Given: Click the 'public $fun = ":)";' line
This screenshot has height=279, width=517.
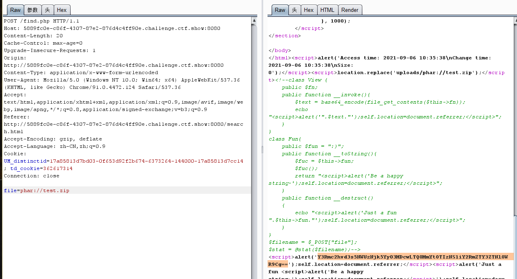Looking at the screenshot, I should pyautogui.click(x=313, y=146).
